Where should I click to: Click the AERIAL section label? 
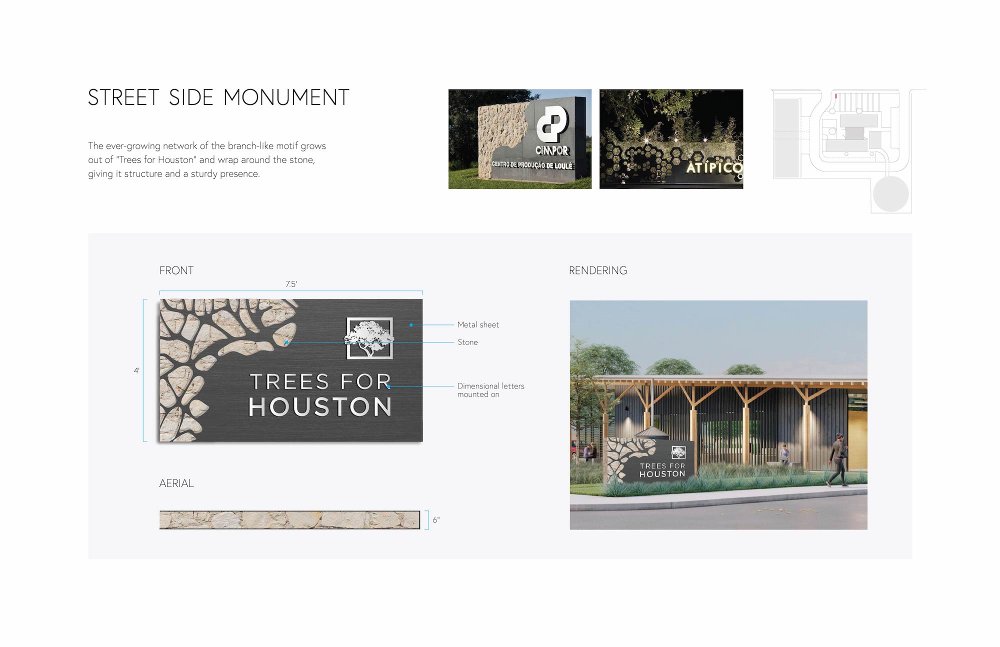pyautogui.click(x=176, y=483)
